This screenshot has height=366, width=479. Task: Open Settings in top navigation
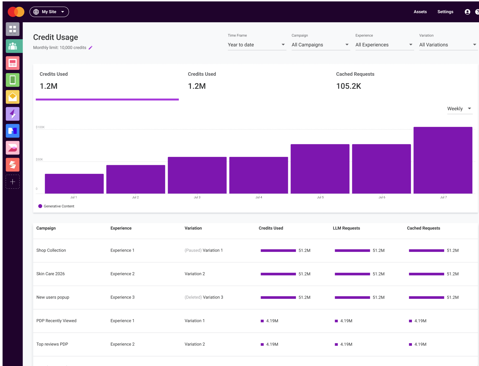pyautogui.click(x=445, y=12)
